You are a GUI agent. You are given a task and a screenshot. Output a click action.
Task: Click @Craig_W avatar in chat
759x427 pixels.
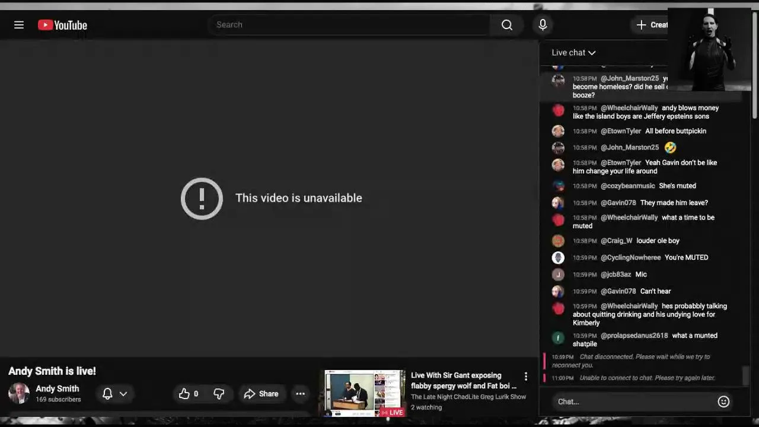point(558,241)
